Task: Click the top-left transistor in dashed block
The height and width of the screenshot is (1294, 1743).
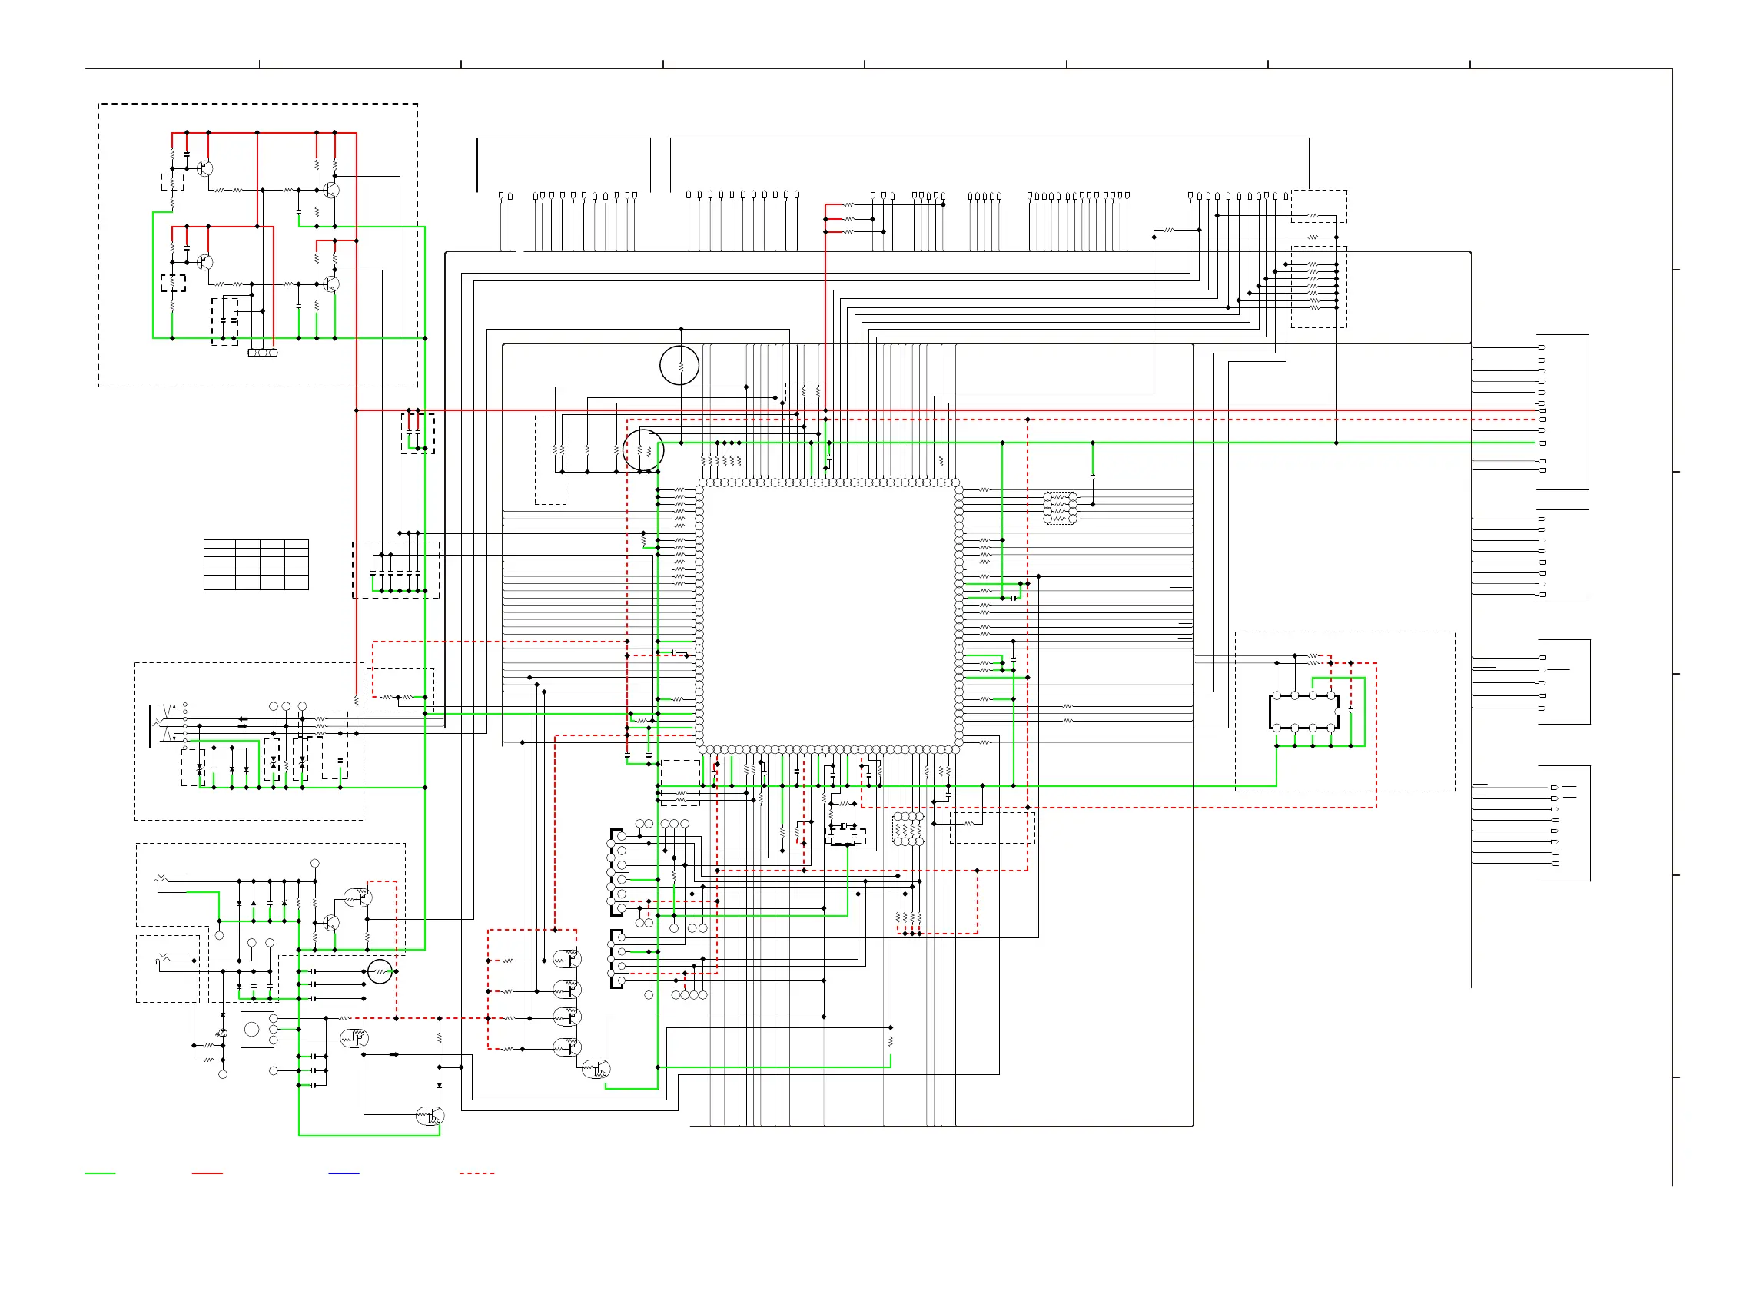Action: click(205, 168)
